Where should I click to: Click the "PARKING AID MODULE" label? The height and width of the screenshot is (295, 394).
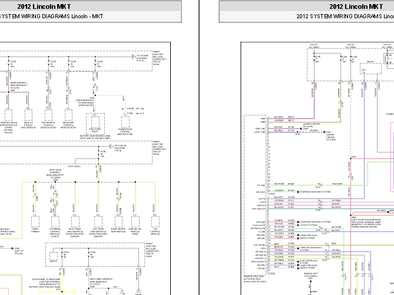tap(135, 231)
